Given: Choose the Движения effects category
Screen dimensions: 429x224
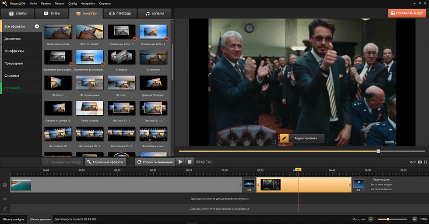Looking at the screenshot, I should point(21,39).
